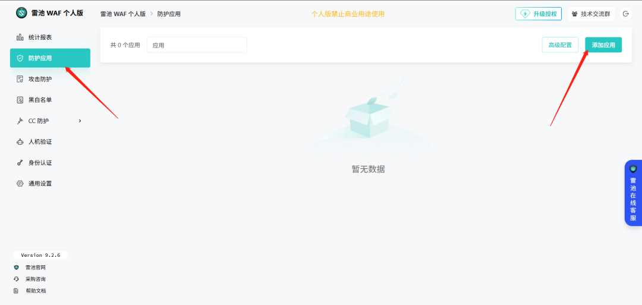Open the 攻击防护 menu item
The width and height of the screenshot is (642, 305).
(x=50, y=79)
